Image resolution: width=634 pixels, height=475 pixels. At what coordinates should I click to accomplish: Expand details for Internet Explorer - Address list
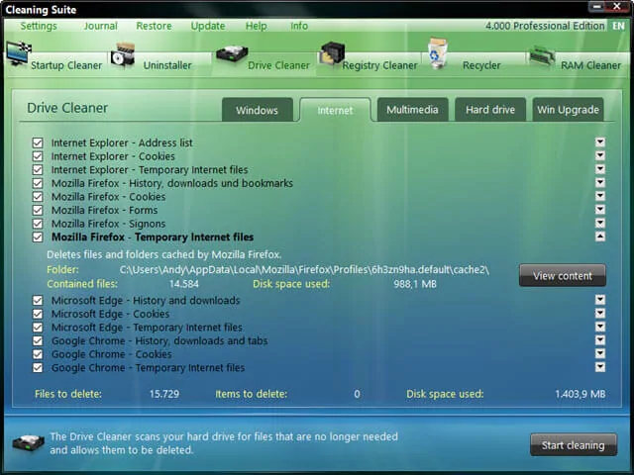click(600, 142)
